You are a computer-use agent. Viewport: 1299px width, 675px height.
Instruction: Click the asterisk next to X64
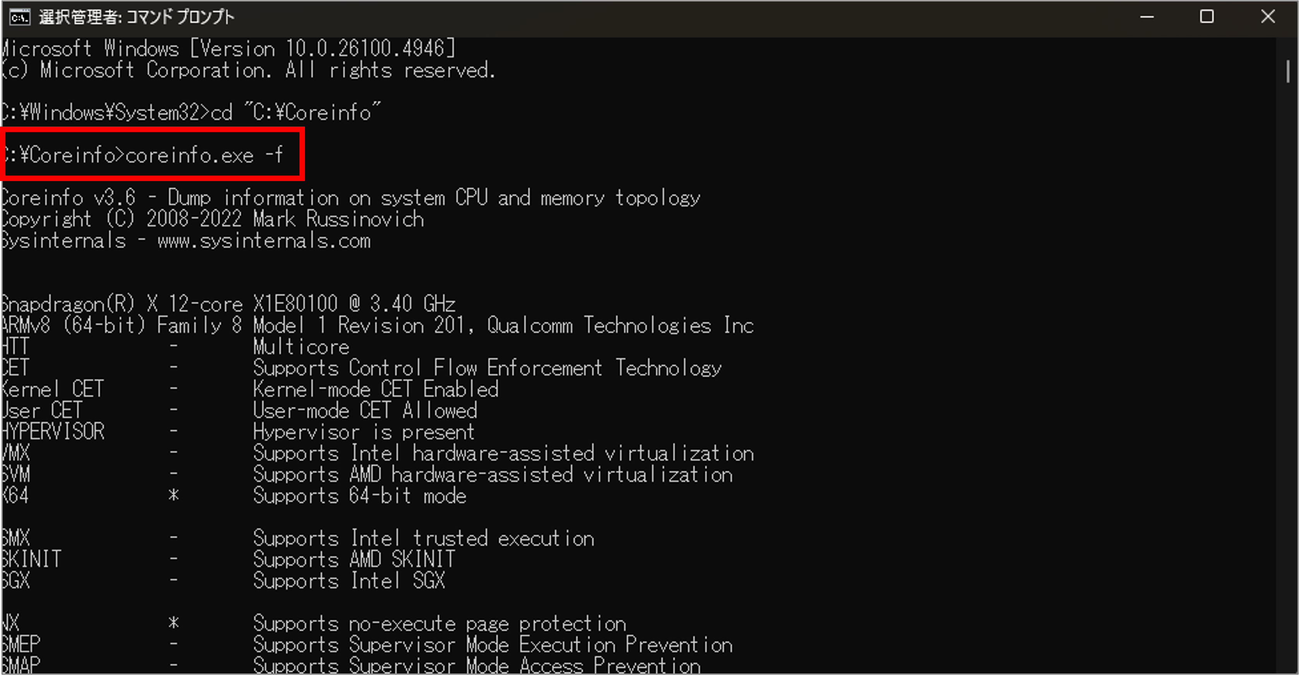point(173,496)
